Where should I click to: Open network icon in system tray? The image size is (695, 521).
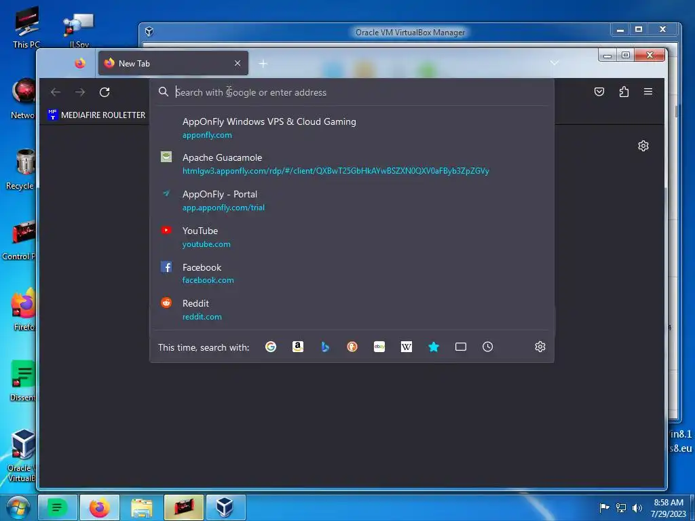(621, 507)
